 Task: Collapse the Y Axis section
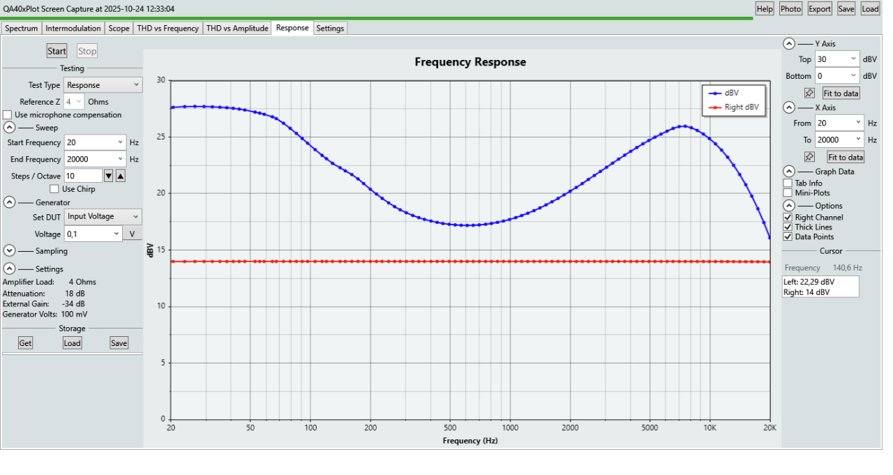click(x=789, y=43)
